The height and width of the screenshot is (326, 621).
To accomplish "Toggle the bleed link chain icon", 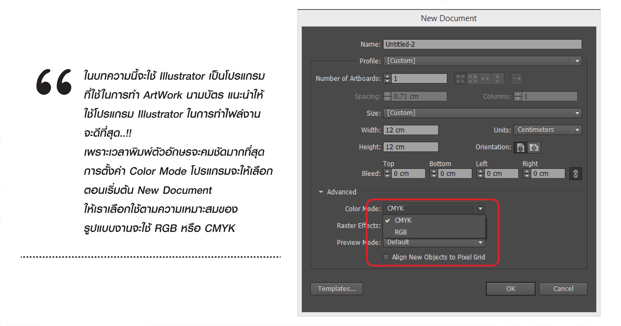I will [575, 174].
